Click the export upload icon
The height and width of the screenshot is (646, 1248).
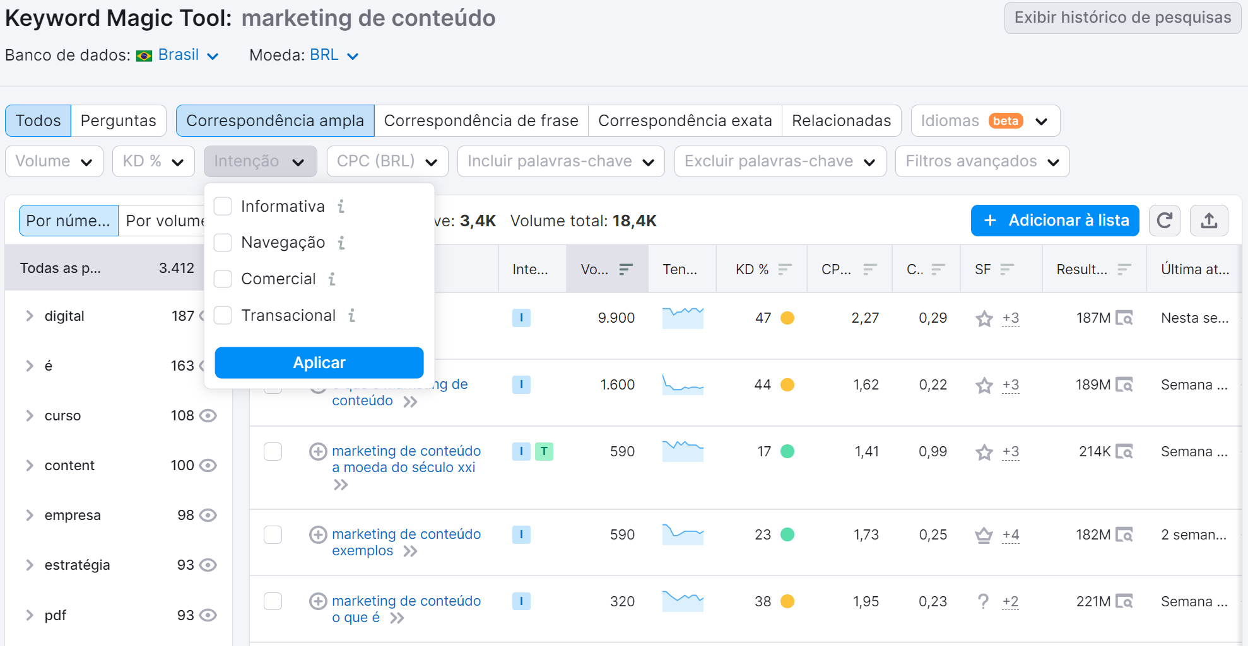click(1208, 221)
